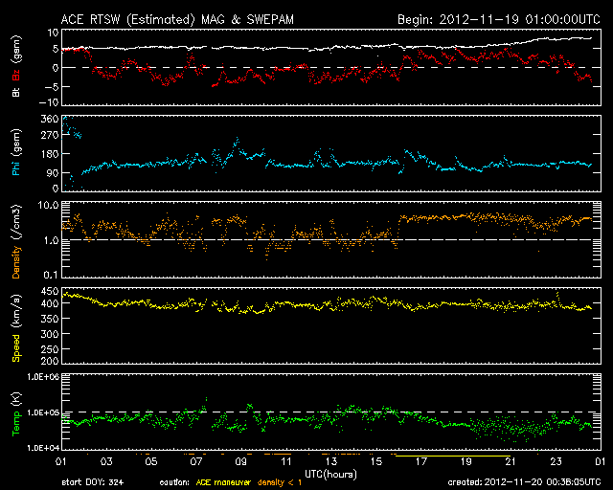
Task: Click the "21" hour label on the time axis
Action: 511,461
